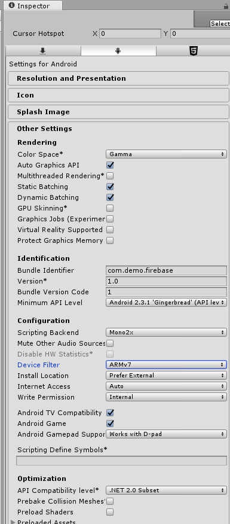The image size is (230, 524).
Task: Disable Static Batching
Action: pos(110,187)
